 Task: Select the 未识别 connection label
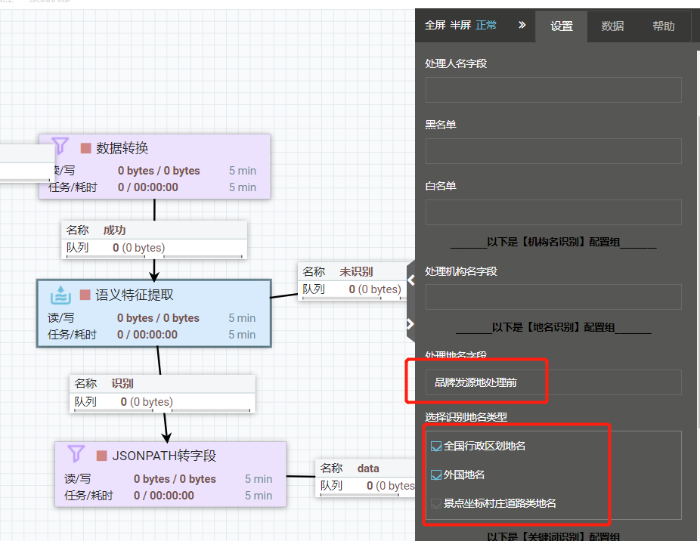click(355, 272)
